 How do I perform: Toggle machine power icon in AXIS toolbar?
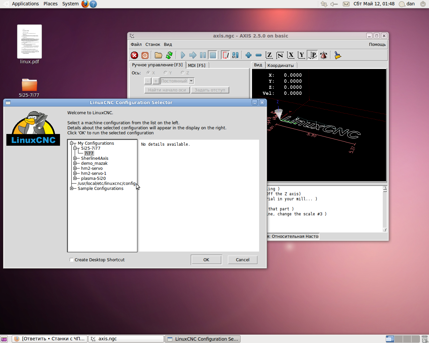[145, 55]
